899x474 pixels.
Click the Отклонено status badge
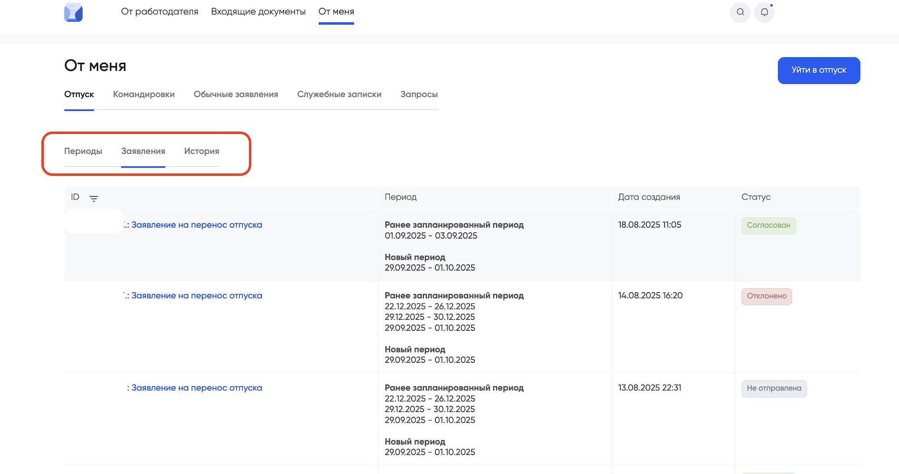pos(766,297)
